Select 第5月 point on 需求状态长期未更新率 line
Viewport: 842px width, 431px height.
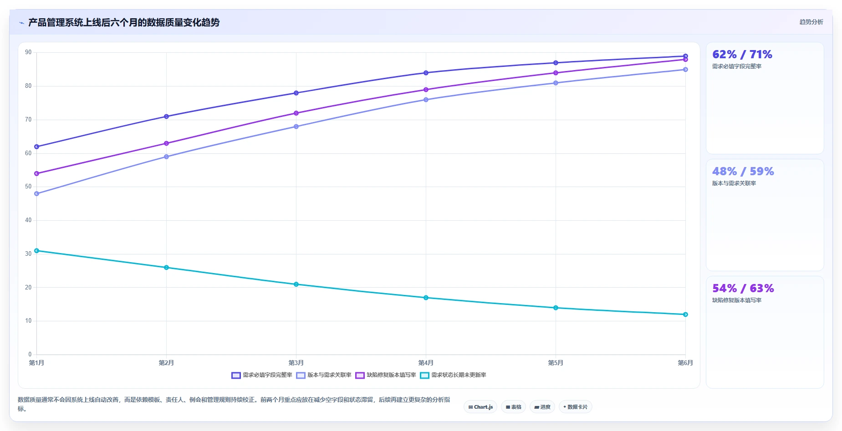(556, 308)
